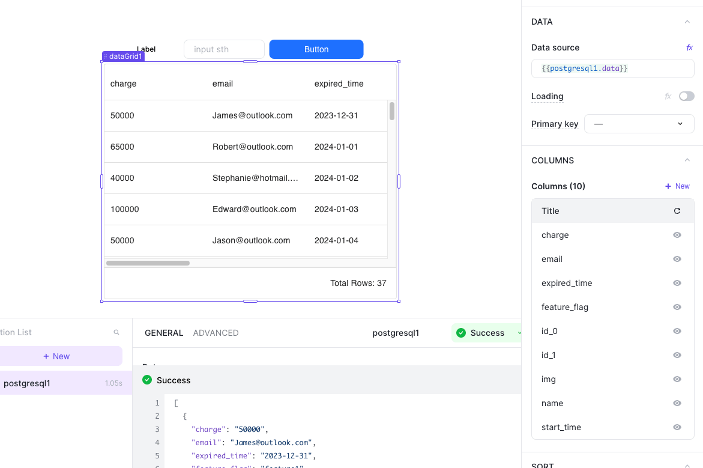Collapse the COLUMNS section
Viewport: 703px width, 468px height.
(x=687, y=160)
